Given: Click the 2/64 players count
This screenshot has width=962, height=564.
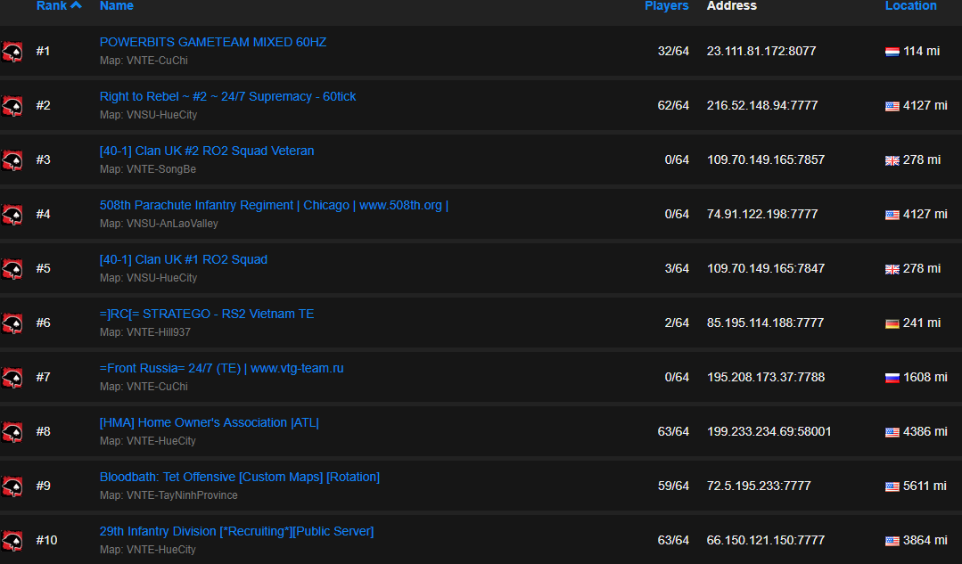Looking at the screenshot, I should click(677, 323).
